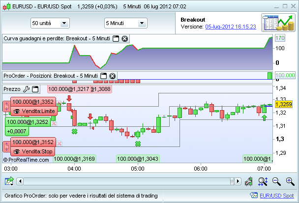
Task: Click the vertical zoom fit icon
Action: pyautogui.click(x=262, y=181)
